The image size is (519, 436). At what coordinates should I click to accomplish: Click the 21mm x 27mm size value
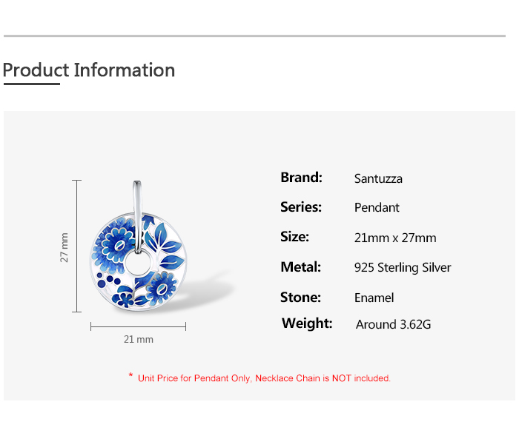point(395,238)
